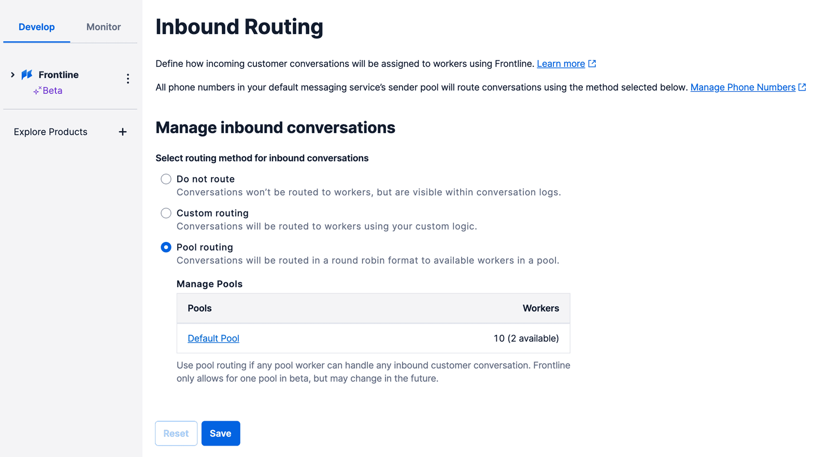Click the plus icon beside Explore Products
Viewport: 829px width, 457px height.
click(x=123, y=132)
